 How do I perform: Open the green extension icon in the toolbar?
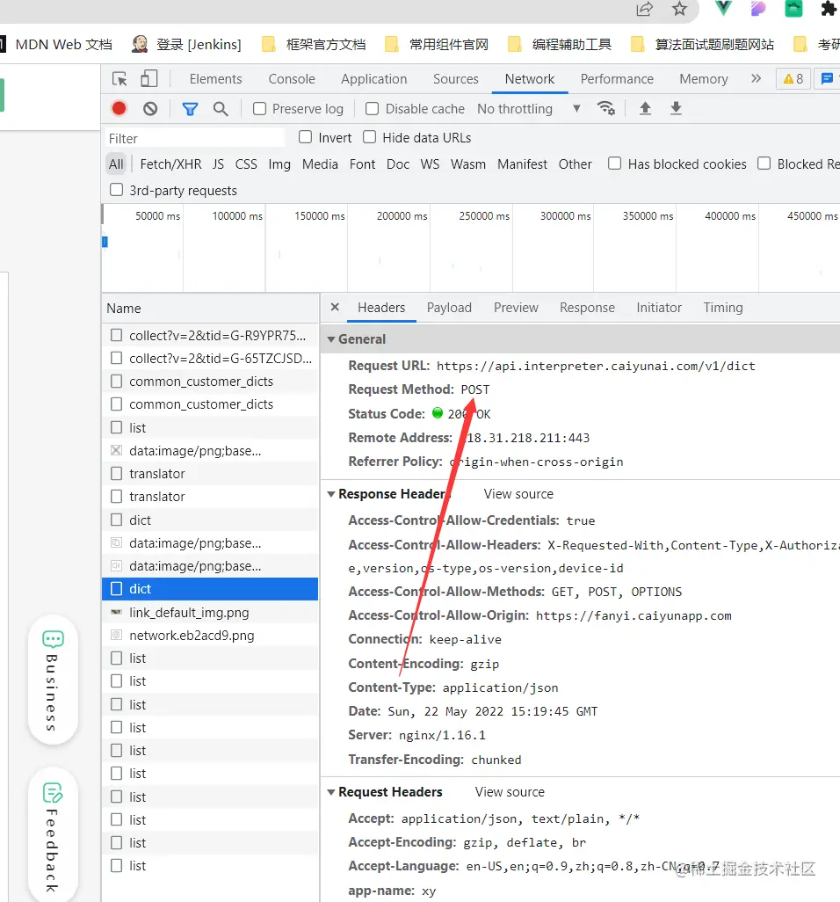(x=793, y=9)
